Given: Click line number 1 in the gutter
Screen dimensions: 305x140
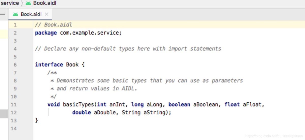Looking at the screenshot, I should point(15,25).
